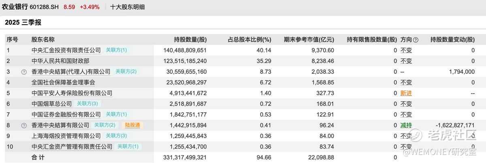Sort by 持股数量(股) column header

[190, 40]
